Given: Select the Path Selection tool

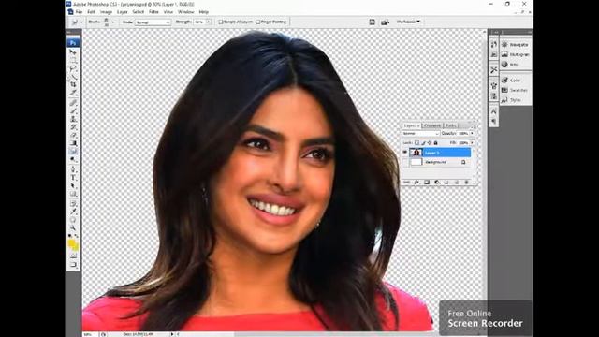Looking at the screenshot, I should point(73,185).
